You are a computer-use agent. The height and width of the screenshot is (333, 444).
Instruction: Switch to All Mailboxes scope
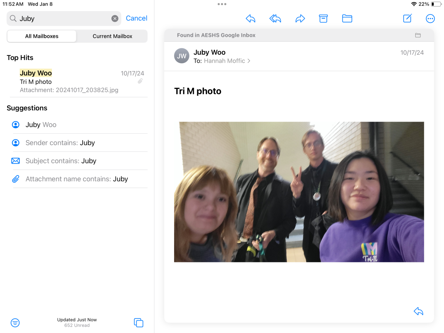[x=42, y=36]
